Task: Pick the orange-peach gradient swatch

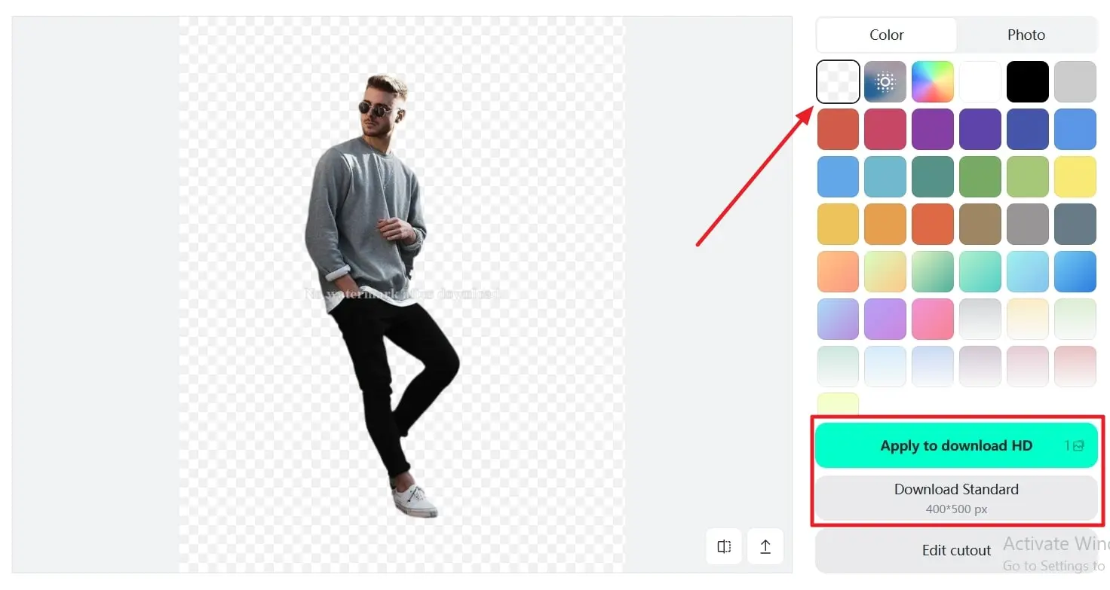Action: click(838, 271)
